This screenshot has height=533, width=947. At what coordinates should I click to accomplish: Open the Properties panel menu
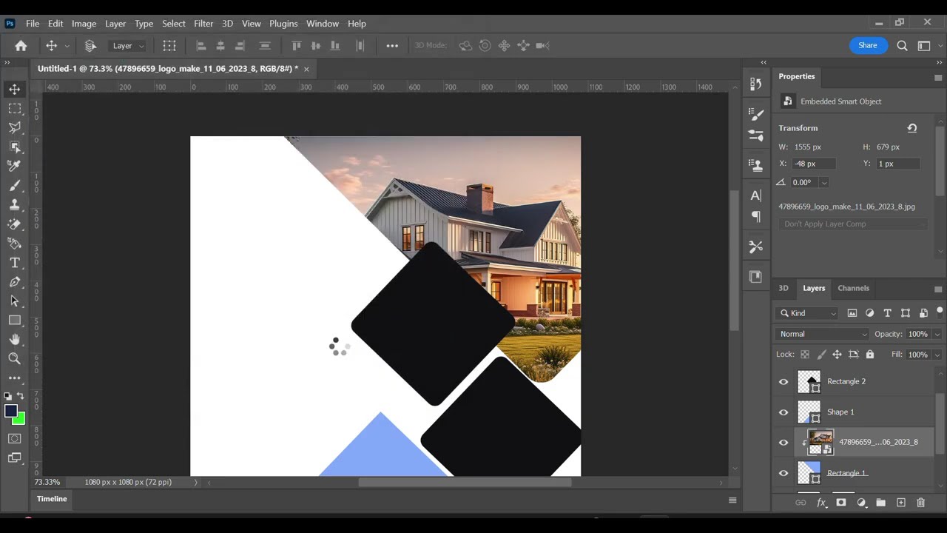coord(938,77)
